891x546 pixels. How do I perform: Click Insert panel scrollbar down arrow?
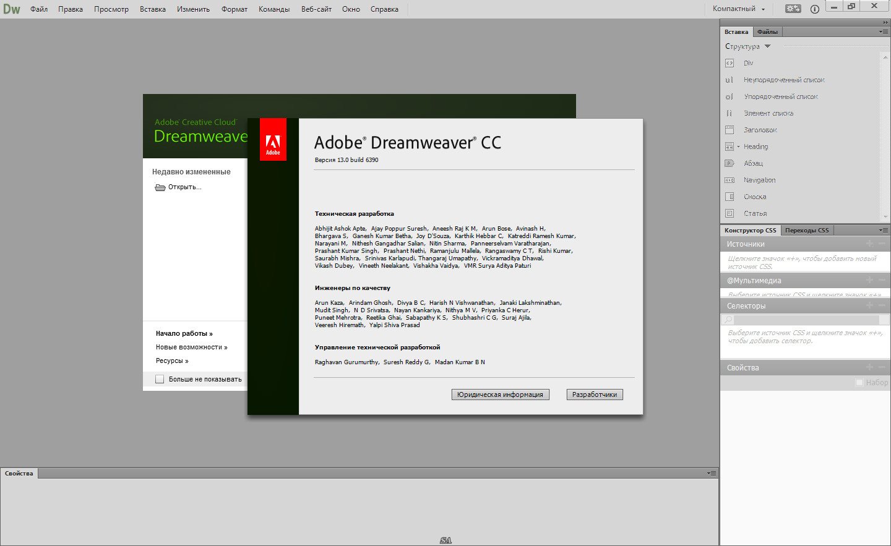pos(885,216)
